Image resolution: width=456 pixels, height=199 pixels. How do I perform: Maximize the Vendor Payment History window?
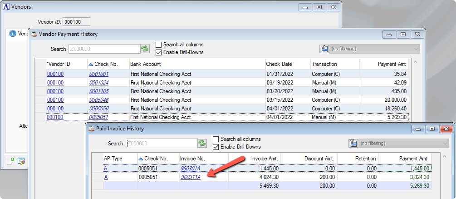pos(403,35)
